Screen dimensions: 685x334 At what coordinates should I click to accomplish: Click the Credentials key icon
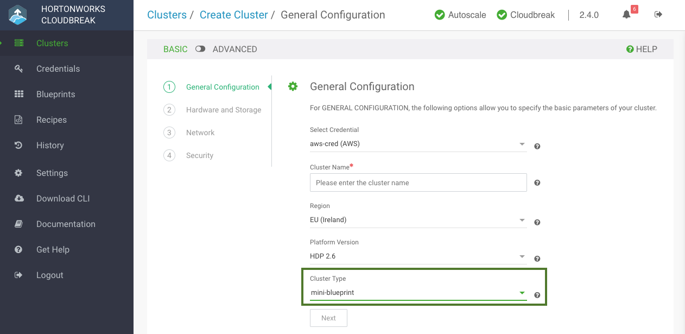[x=18, y=68]
